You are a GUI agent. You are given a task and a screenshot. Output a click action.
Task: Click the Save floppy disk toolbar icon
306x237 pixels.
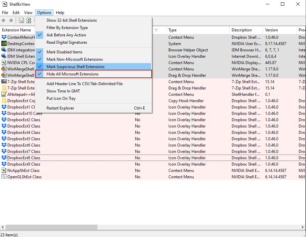(x=21, y=20)
